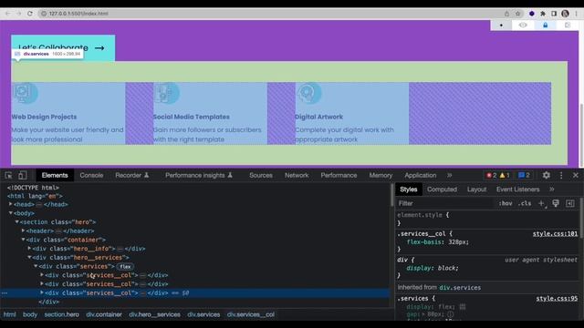Click the paint-brush rendering emulation icon

(x=556, y=203)
